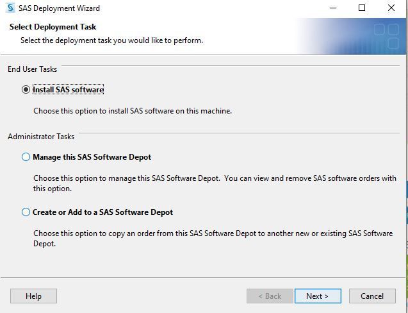Screen dimensions: 408x313
Task: Click the 'End User Tasks' section heading
Action: coord(32,69)
